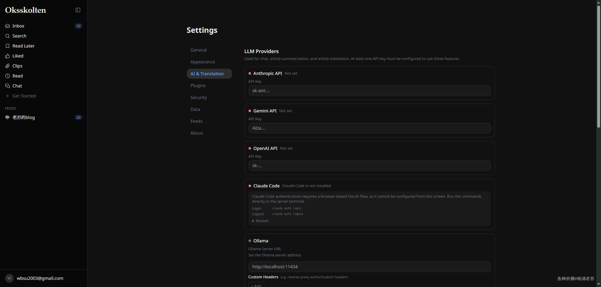Click the Gemini API red status dot
Screen dimensions: 601x287
coord(250,111)
